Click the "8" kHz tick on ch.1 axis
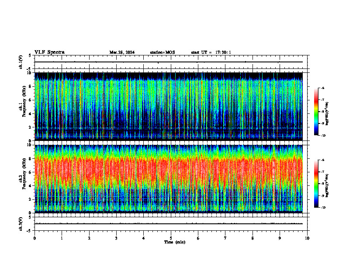The width and height of the screenshot is (346, 267). point(31,86)
